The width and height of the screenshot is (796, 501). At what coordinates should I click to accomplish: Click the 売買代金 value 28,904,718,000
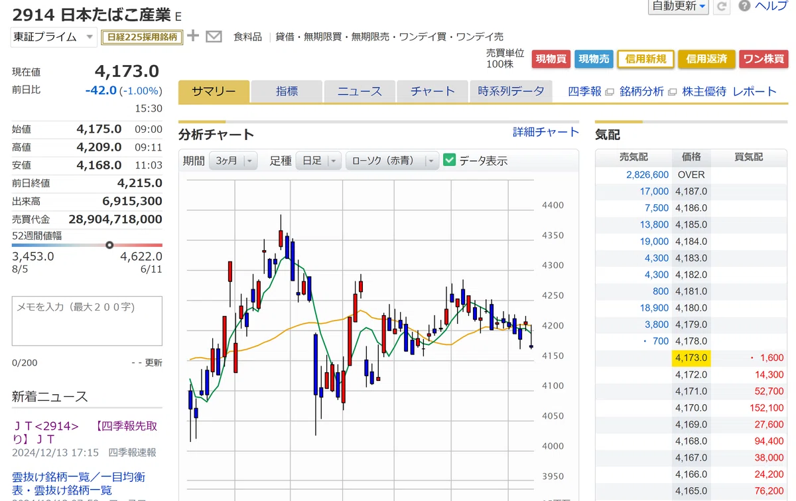115,219
